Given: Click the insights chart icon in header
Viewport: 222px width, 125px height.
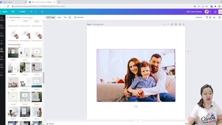Looking at the screenshot, I should click(215, 11).
